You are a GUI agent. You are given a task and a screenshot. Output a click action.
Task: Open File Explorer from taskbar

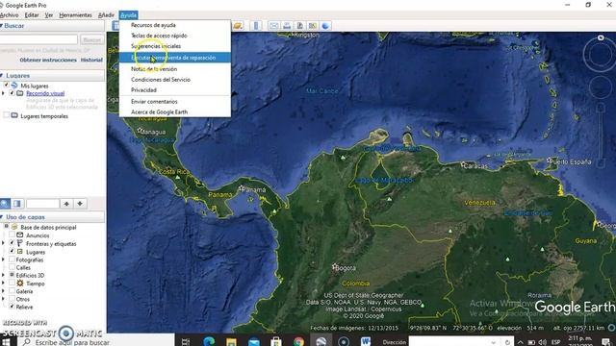coord(231,341)
